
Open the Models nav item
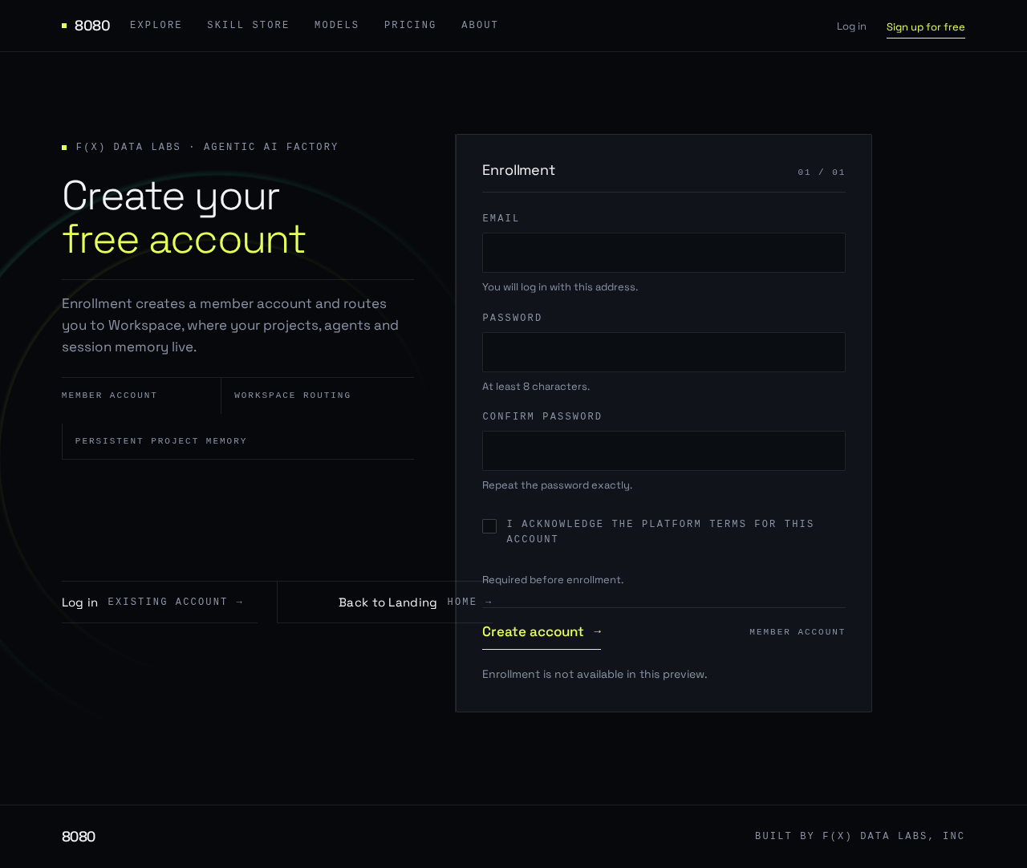click(337, 26)
